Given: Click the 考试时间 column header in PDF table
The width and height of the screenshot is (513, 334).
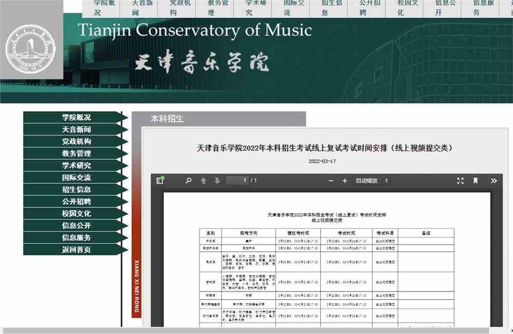Looking at the screenshot, I should (x=346, y=233).
